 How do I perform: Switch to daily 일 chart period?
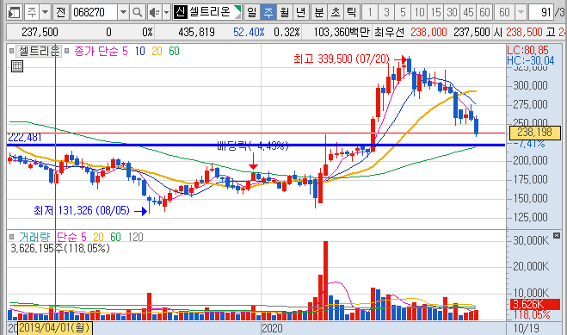pos(252,12)
